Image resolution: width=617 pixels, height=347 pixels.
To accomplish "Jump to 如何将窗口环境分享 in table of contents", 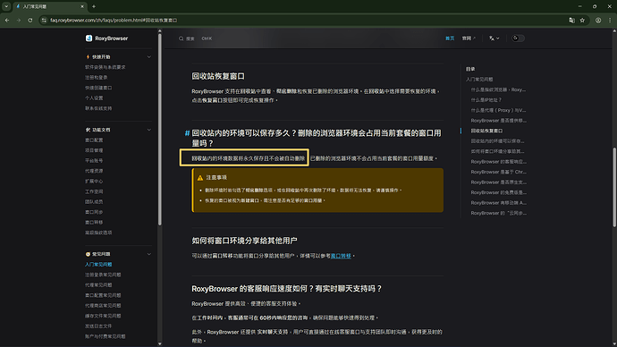I will 497,151.
